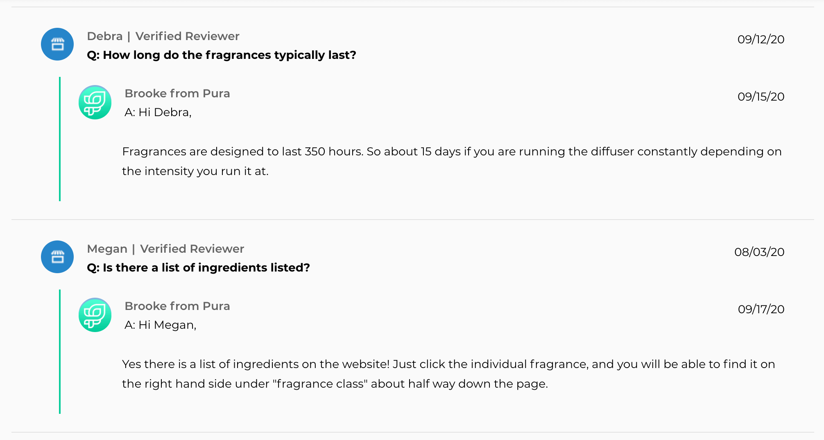
Task: Click the "A: Hi Megan," greeting line
Action: point(161,325)
